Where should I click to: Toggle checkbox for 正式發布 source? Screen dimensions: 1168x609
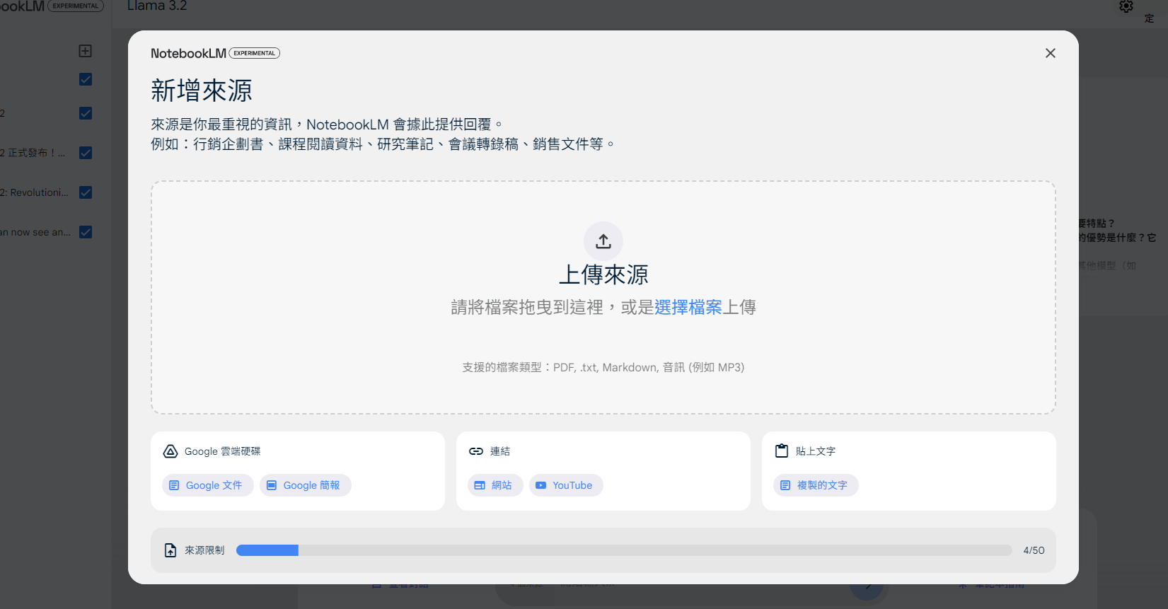(x=86, y=153)
